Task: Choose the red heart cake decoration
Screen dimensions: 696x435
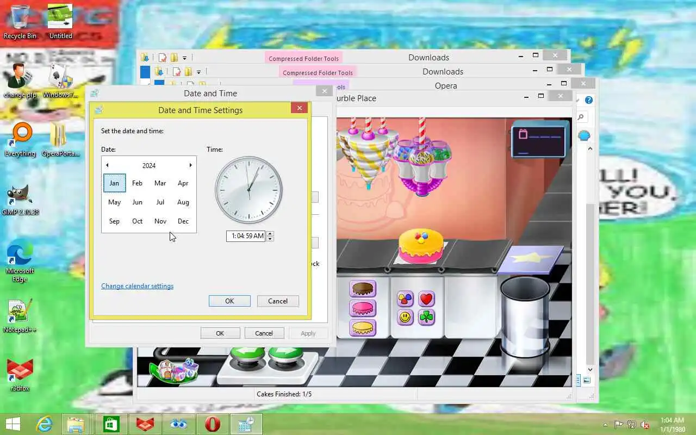Action: click(x=426, y=299)
